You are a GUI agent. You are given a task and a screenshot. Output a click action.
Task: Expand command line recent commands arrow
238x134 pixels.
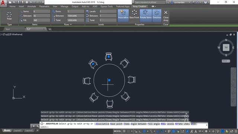click(207, 125)
